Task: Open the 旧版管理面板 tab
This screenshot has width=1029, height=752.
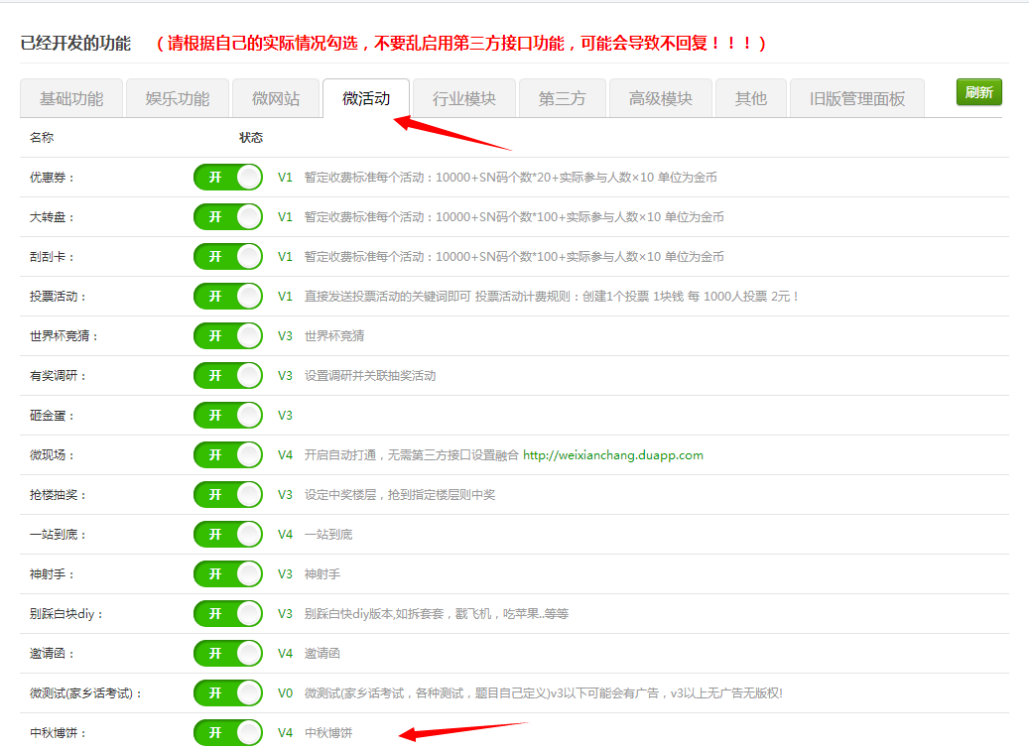Action: tap(857, 99)
